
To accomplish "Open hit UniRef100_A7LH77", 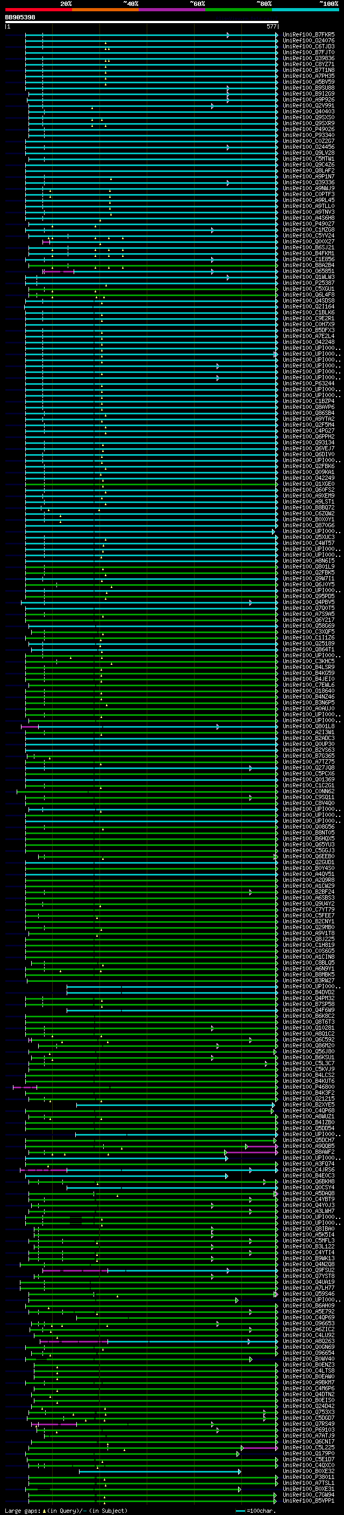I will coord(309,1288).
